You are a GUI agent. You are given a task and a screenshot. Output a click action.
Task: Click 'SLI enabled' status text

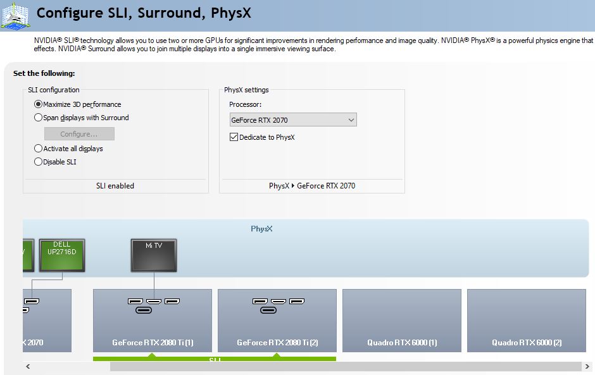tap(115, 186)
